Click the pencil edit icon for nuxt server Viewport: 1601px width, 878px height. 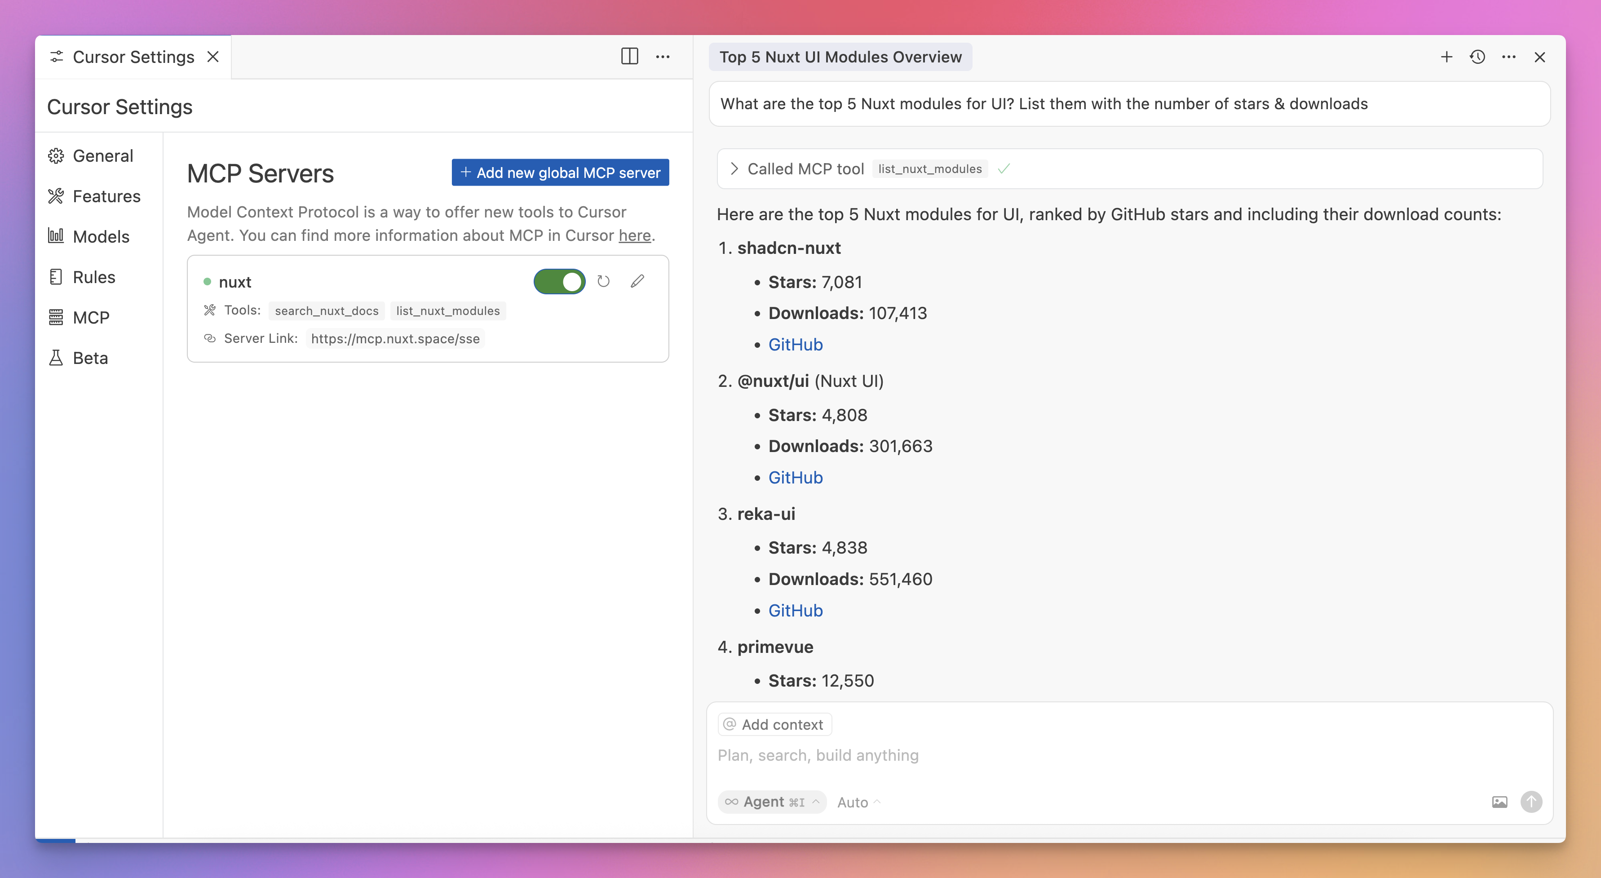click(x=637, y=281)
